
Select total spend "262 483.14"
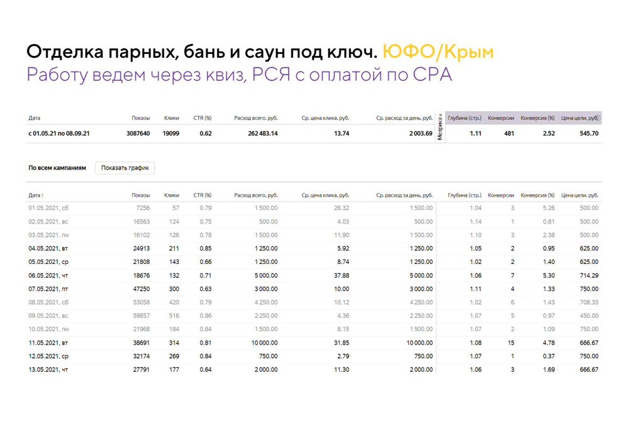(262, 133)
